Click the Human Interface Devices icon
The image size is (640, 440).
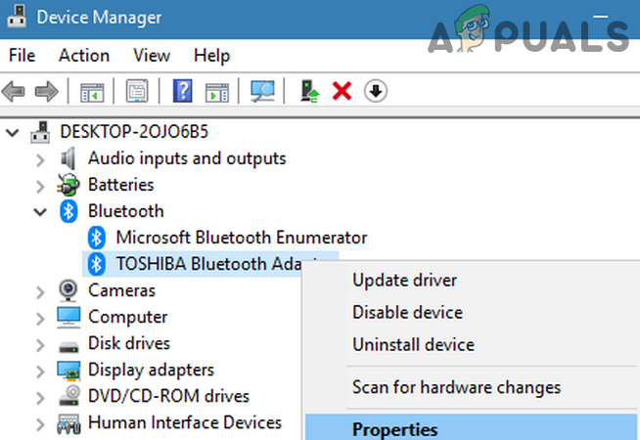coord(69,423)
